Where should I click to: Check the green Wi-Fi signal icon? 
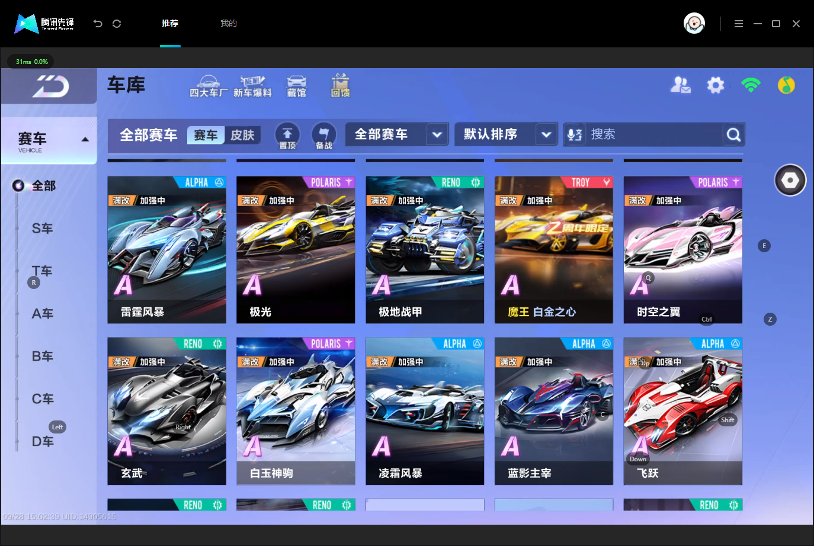pyautogui.click(x=751, y=85)
